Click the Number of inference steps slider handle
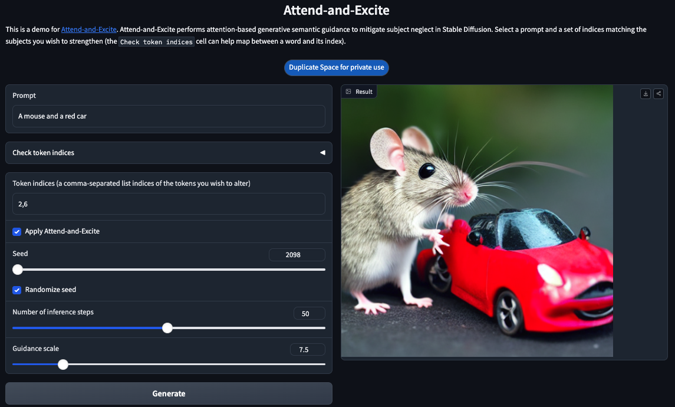 [167, 328]
